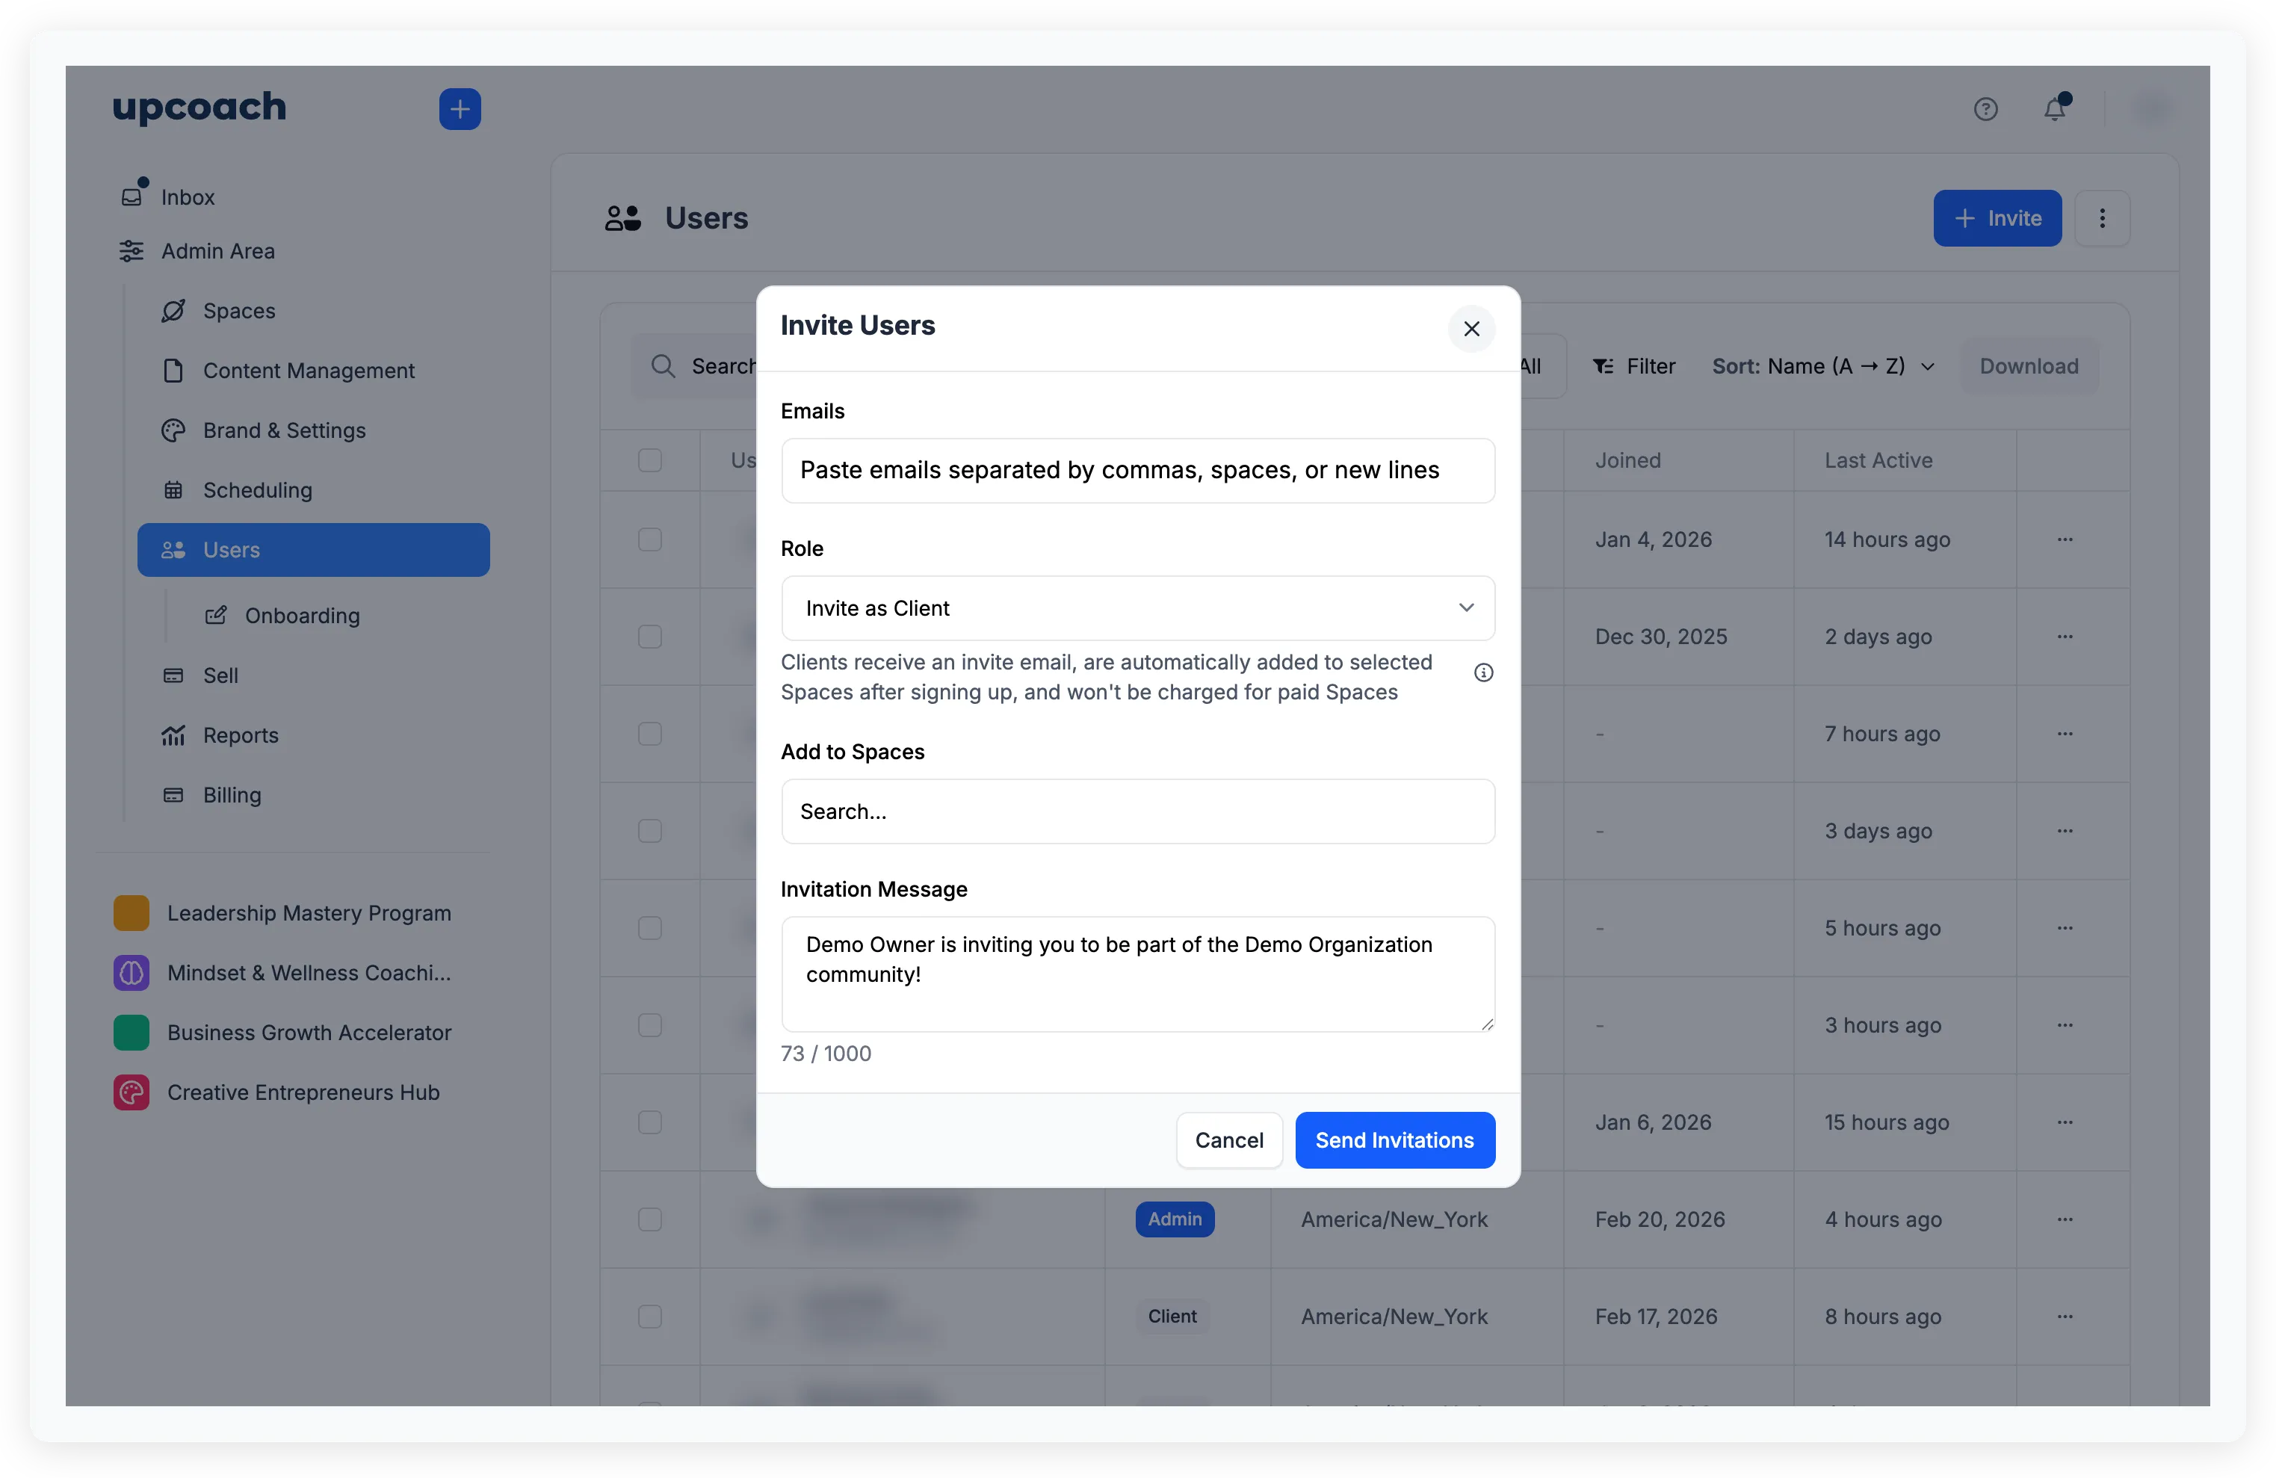Click the Brand & Settings palette icon
This screenshot has width=2276, height=1478.
[x=173, y=430]
